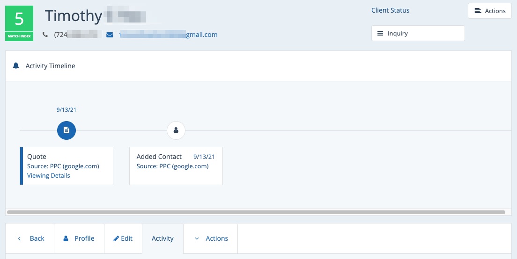Open the Viewing Details link
This screenshot has width=517, height=259.
[x=49, y=176]
